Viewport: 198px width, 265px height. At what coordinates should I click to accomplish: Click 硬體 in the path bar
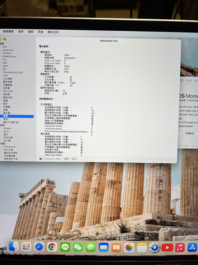[x=66, y=159]
